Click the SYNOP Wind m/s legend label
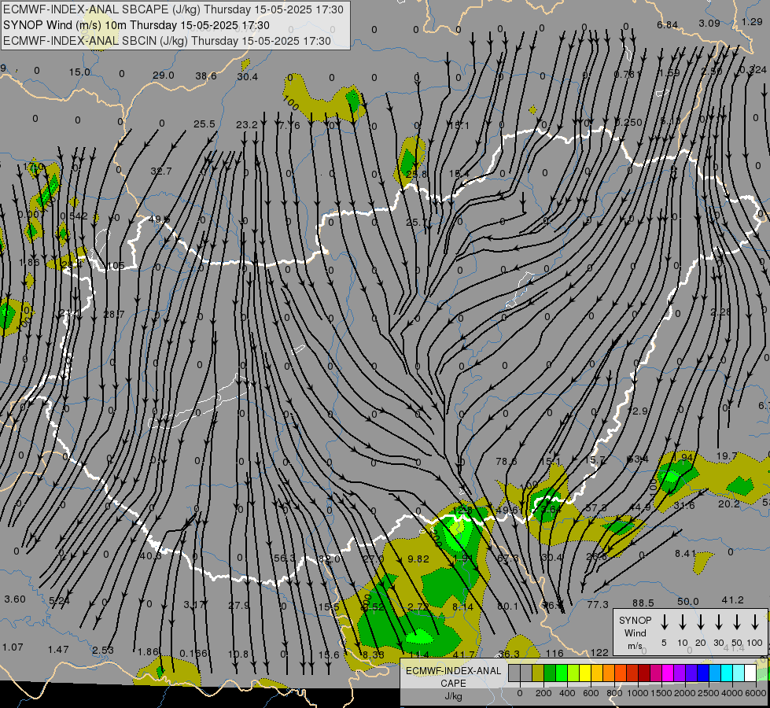 (635, 632)
